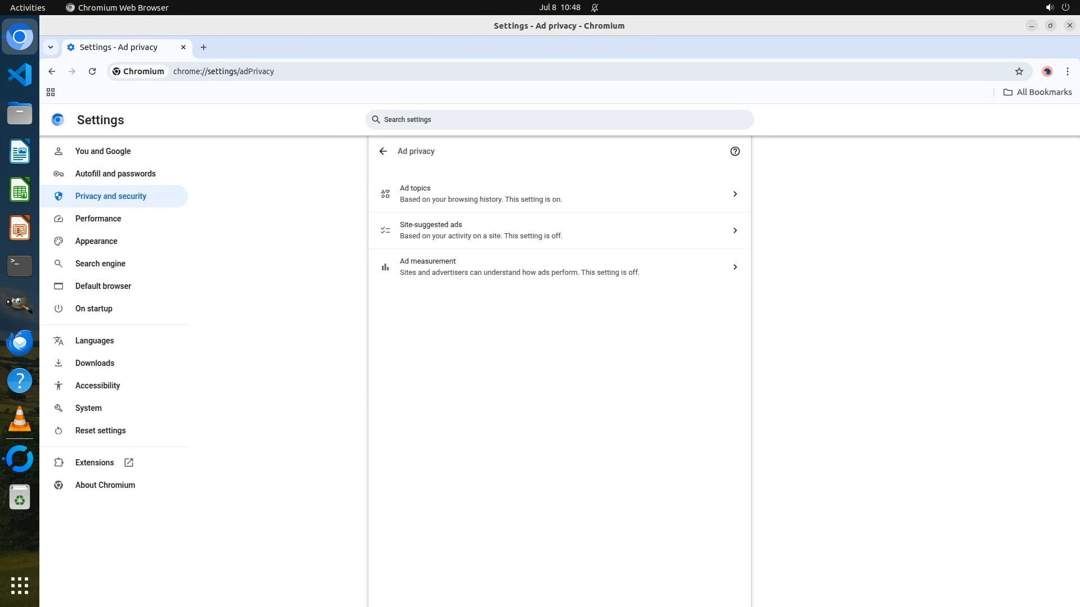
Task: Open the Ad privacy help icon
Action: pyautogui.click(x=735, y=151)
